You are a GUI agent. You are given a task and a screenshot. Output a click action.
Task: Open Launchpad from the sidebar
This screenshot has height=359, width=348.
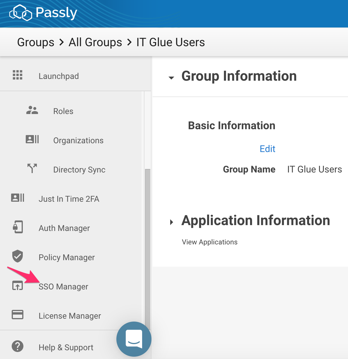(59, 76)
